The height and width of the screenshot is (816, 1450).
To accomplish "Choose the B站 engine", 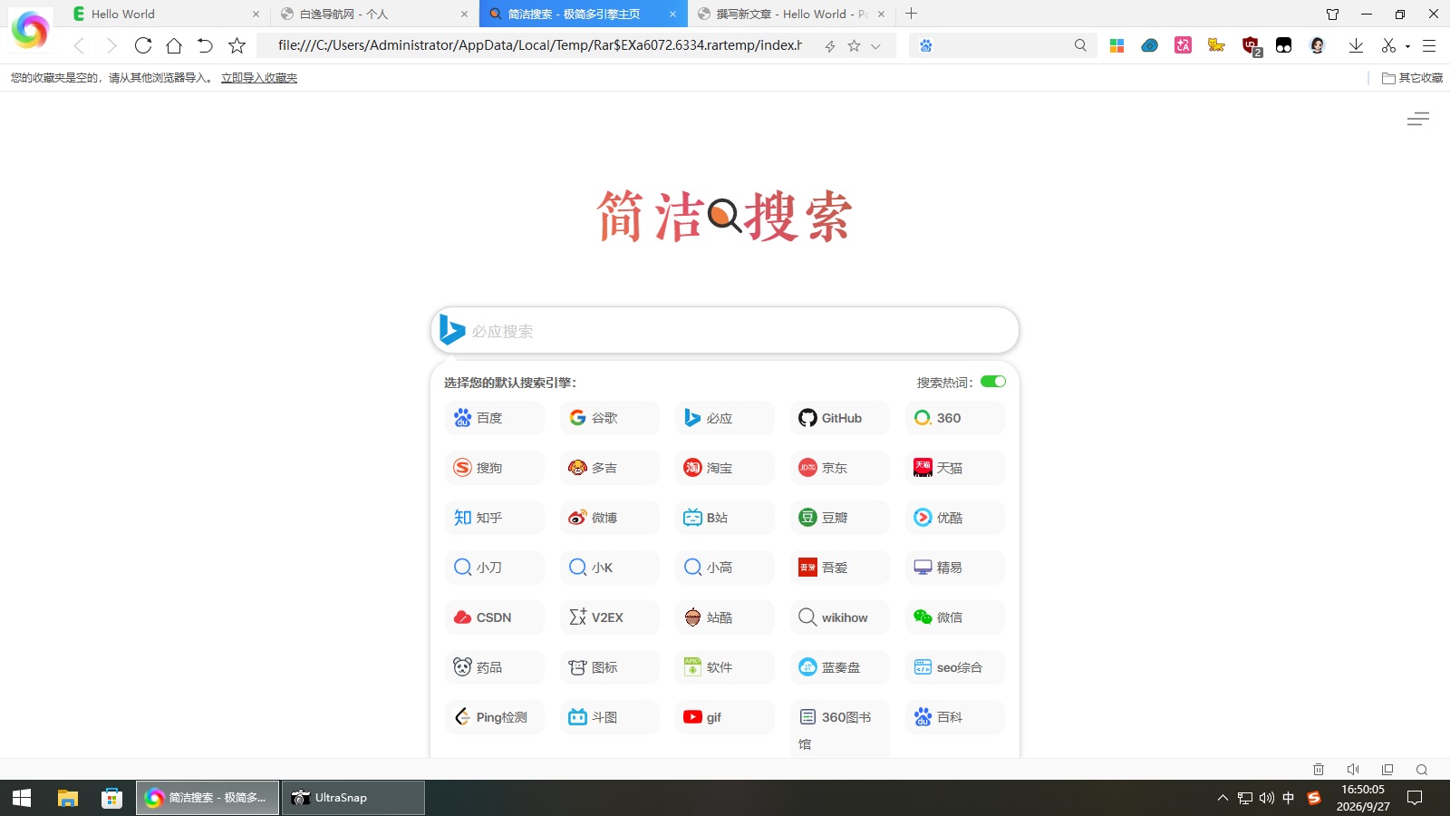I will [724, 518].
